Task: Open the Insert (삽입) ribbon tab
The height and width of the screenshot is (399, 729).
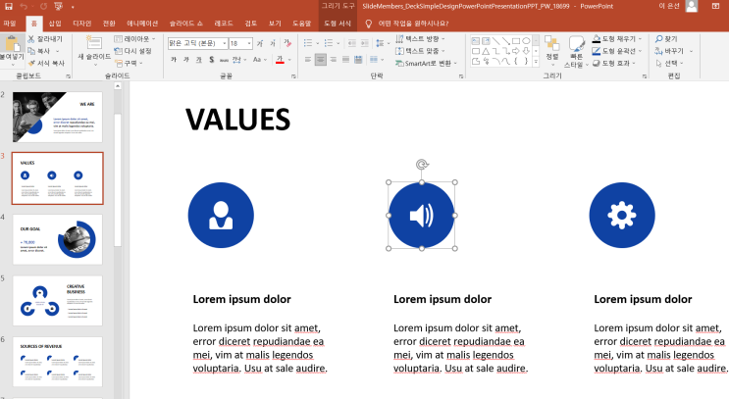Action: tap(54, 22)
